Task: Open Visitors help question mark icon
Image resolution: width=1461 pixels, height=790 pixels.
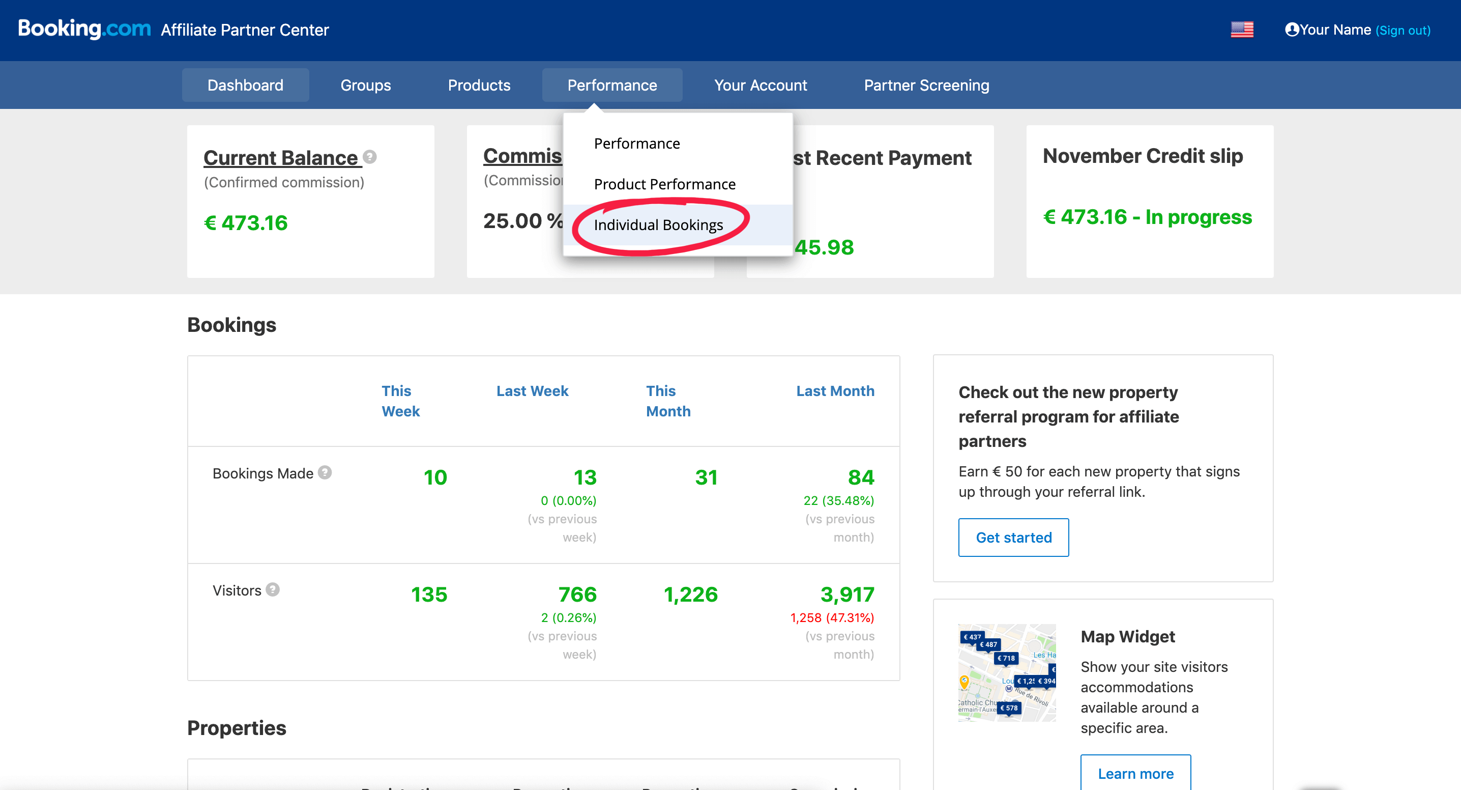Action: pyautogui.click(x=273, y=589)
